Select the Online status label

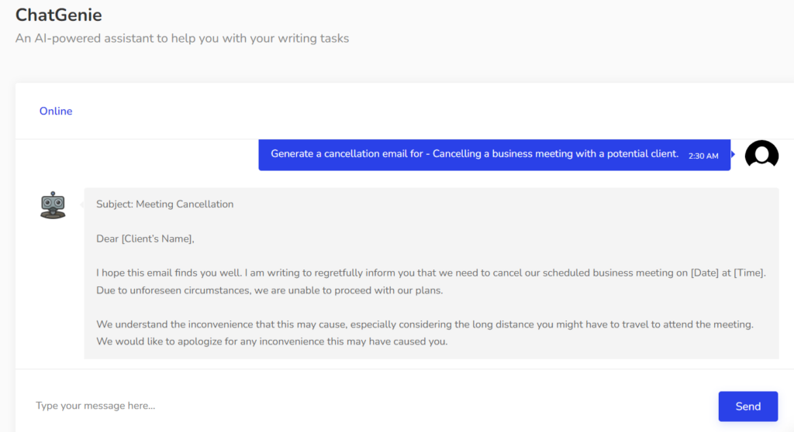click(56, 111)
